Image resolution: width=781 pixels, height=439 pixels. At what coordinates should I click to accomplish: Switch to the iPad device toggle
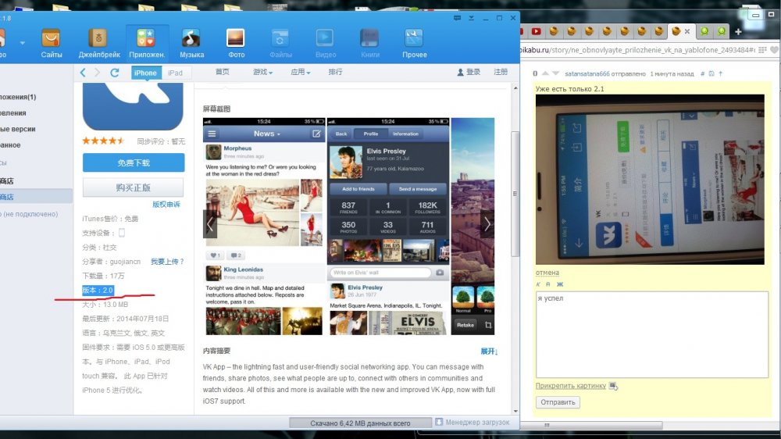tap(175, 73)
